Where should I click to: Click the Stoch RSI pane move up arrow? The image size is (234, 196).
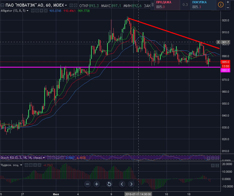click(209, 158)
